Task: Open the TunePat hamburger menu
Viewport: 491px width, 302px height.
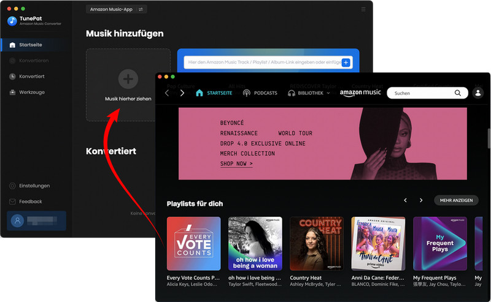Action: (363, 9)
